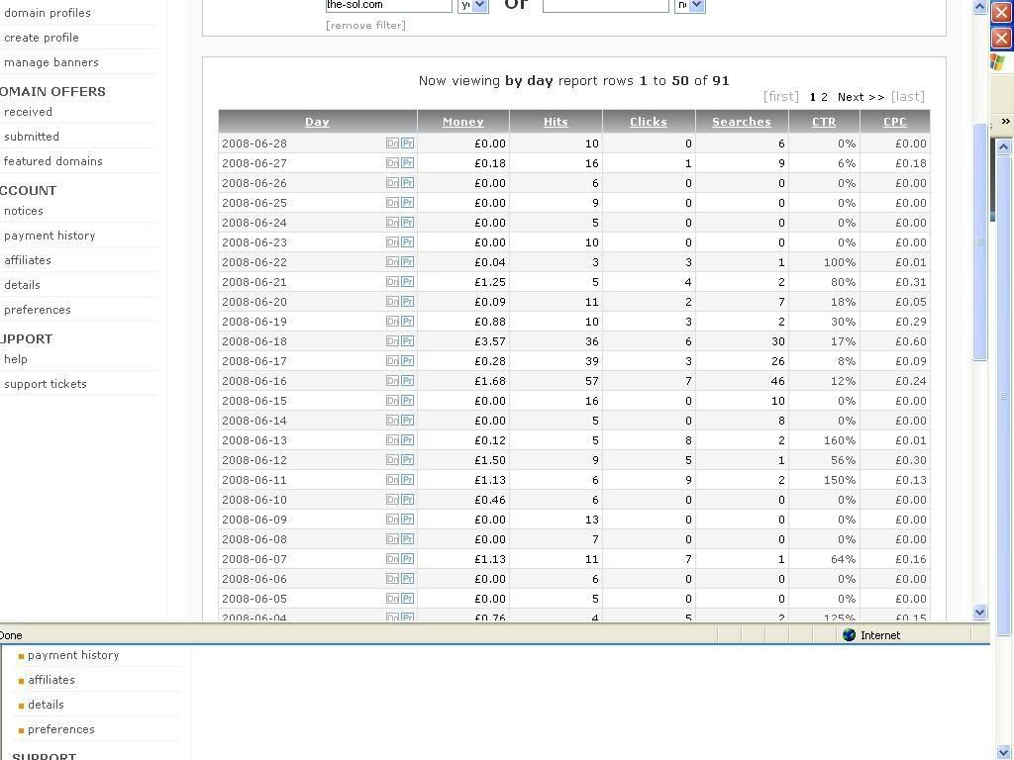Image resolution: width=1014 pixels, height=760 pixels.
Task: Click the Internet zone globe icon in status bar
Action: click(849, 635)
